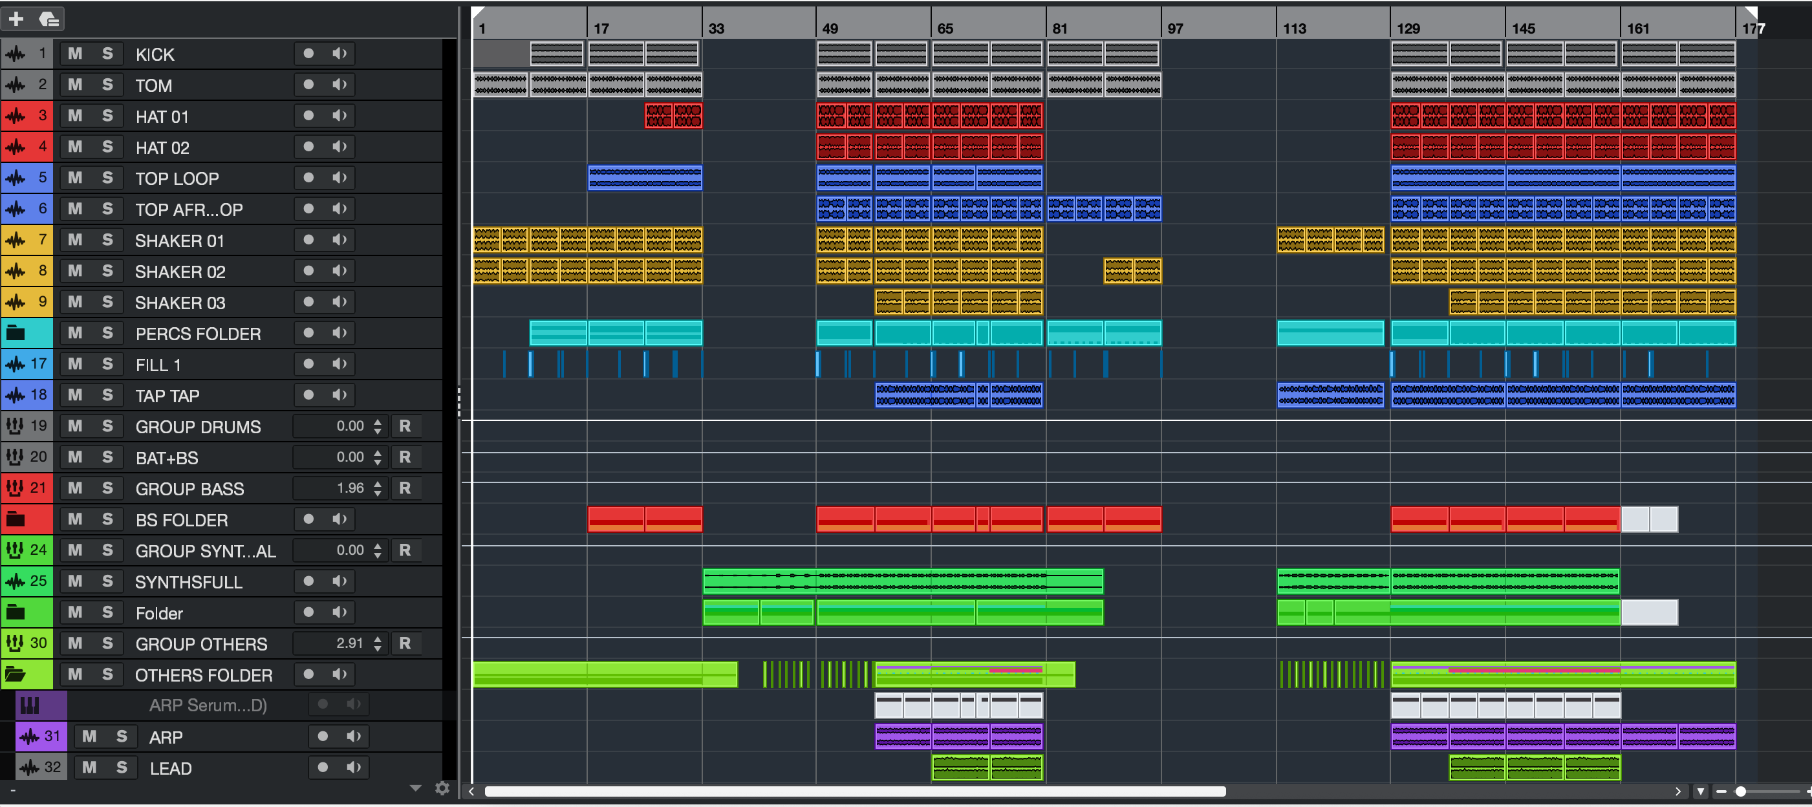This screenshot has height=807, width=1812.
Task: Click Read automation R on GROUP OTHERS
Action: click(x=404, y=643)
